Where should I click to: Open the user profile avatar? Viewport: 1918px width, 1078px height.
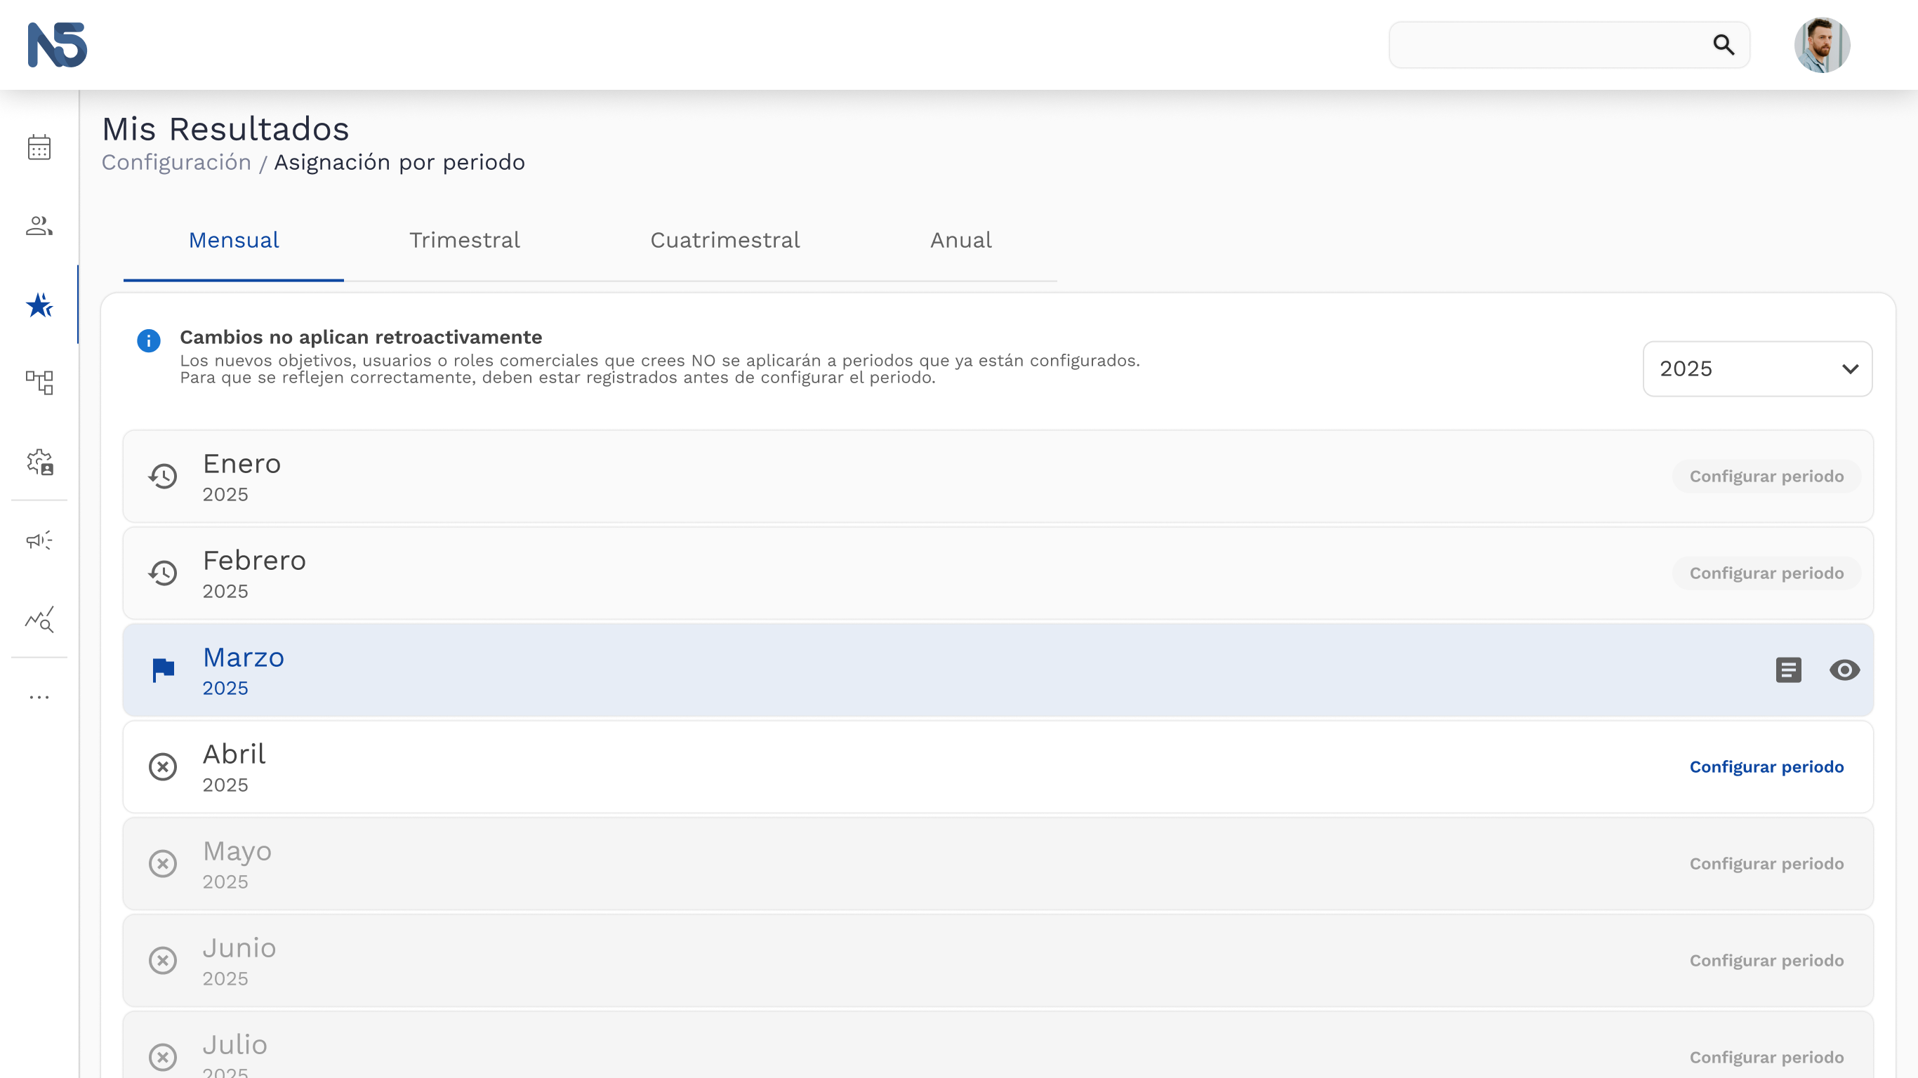(1822, 45)
